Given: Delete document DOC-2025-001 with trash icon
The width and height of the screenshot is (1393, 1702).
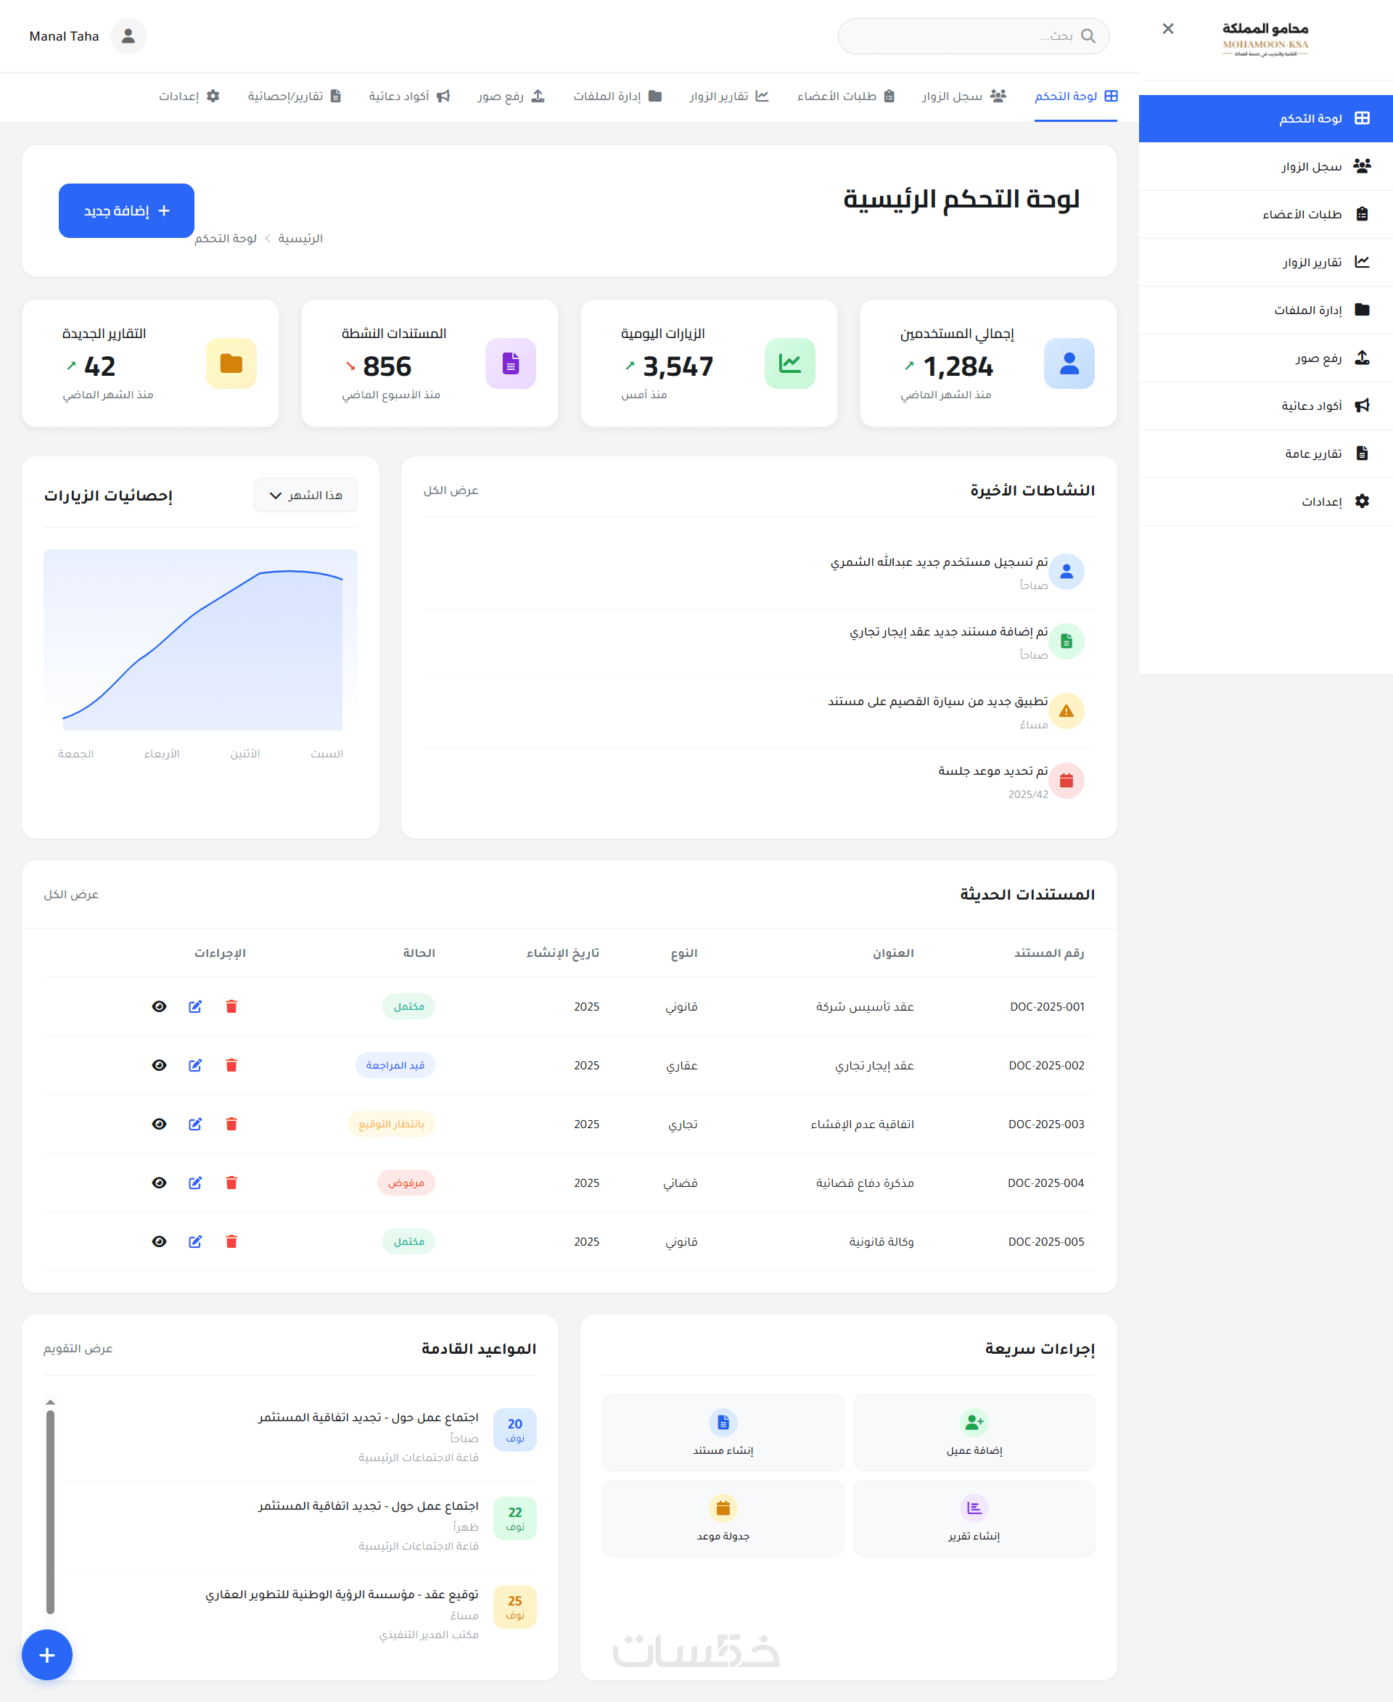Looking at the screenshot, I should point(231,1006).
